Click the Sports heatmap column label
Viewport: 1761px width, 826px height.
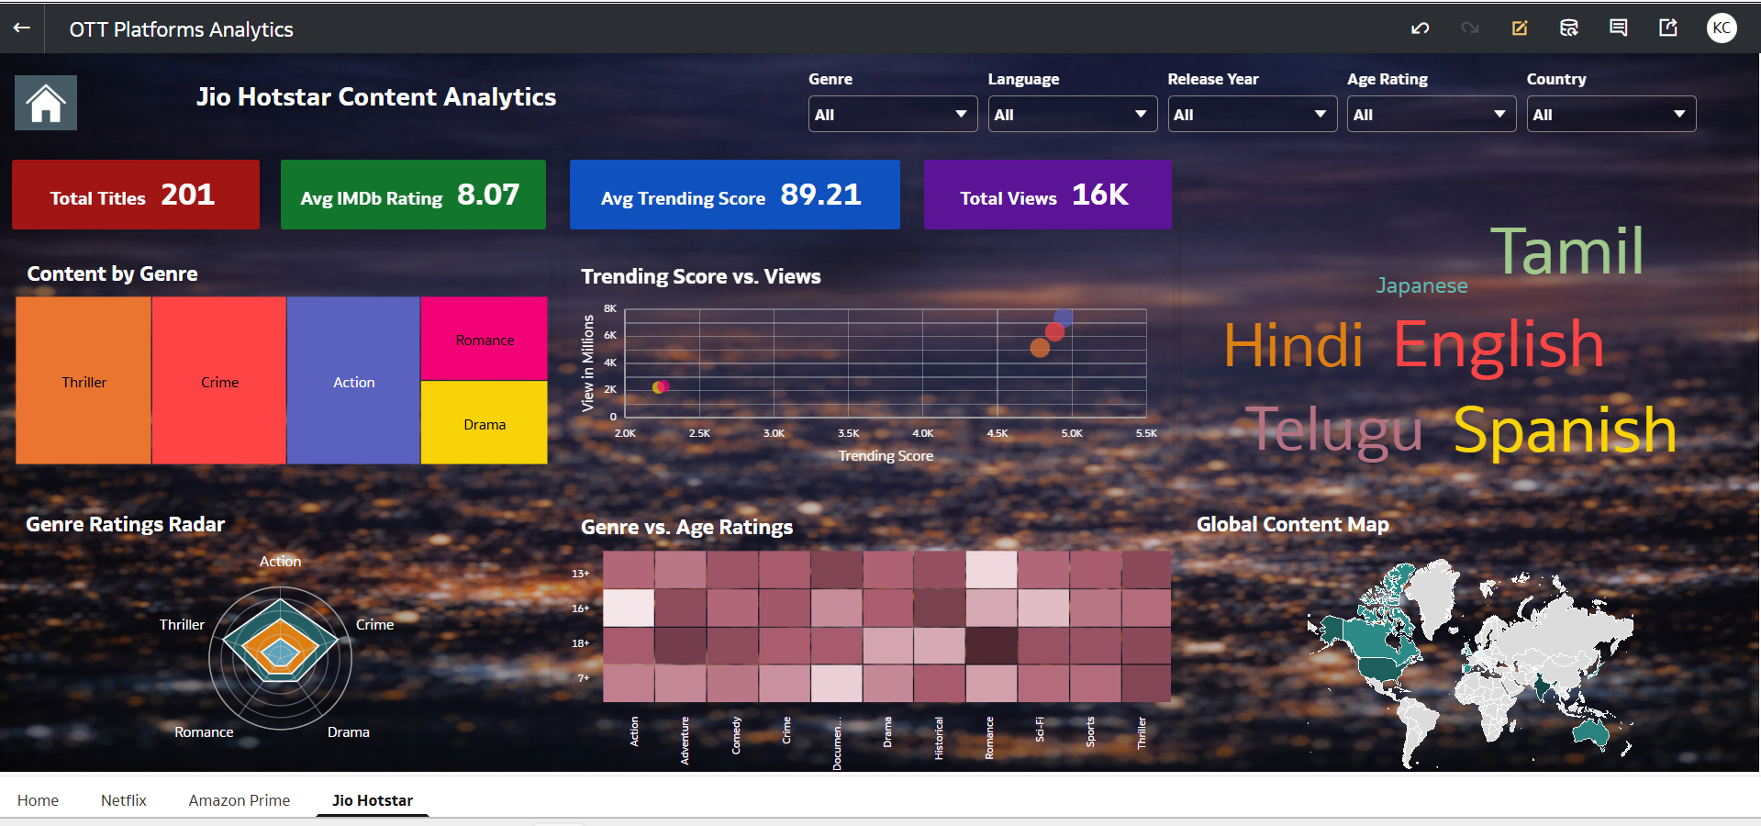point(1090,731)
